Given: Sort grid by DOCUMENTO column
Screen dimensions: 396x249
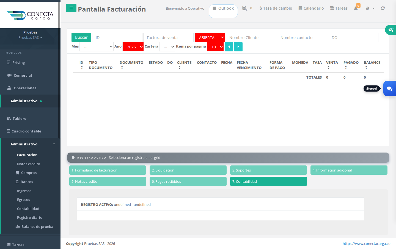Looking at the screenshot, I should point(122,67).
